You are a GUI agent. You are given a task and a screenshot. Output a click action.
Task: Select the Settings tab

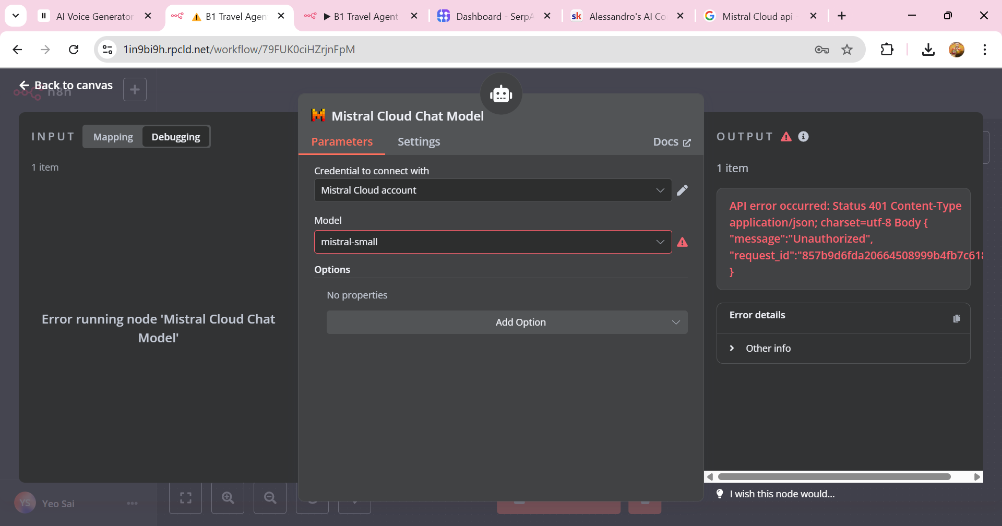(x=419, y=142)
